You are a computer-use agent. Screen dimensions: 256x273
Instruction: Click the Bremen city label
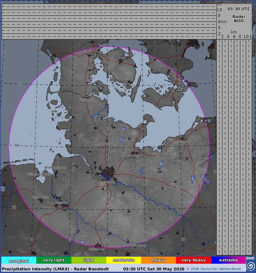coord(62,202)
